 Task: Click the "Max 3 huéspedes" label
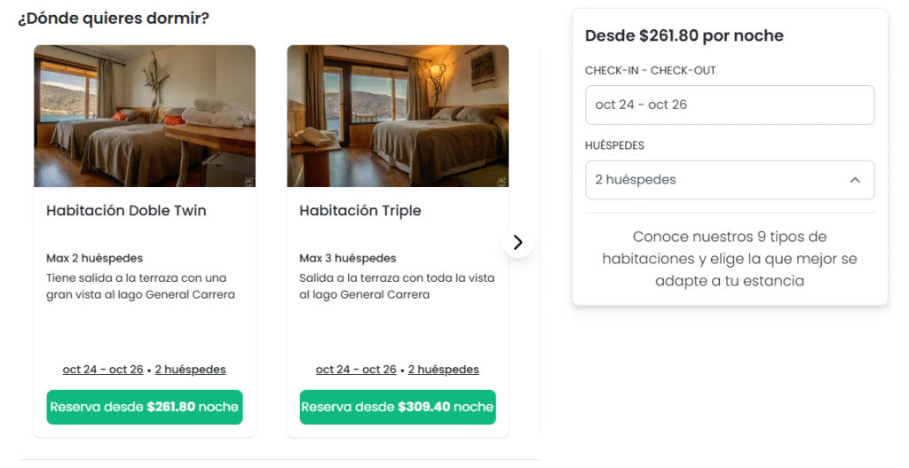pyautogui.click(x=348, y=258)
